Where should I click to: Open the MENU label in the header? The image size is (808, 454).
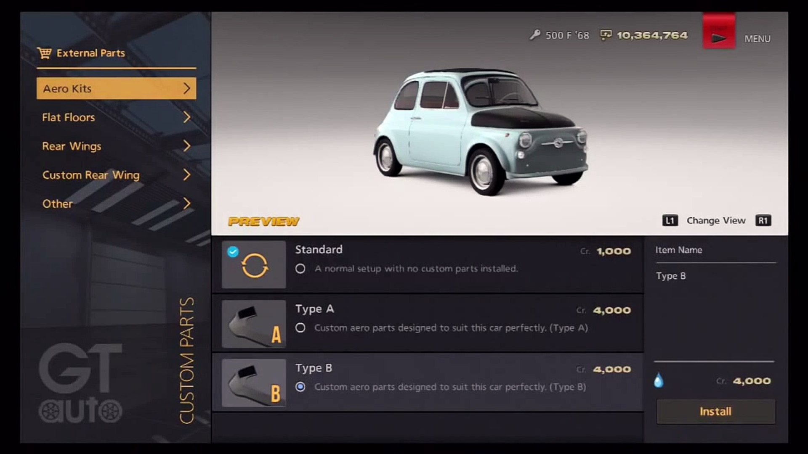point(757,39)
